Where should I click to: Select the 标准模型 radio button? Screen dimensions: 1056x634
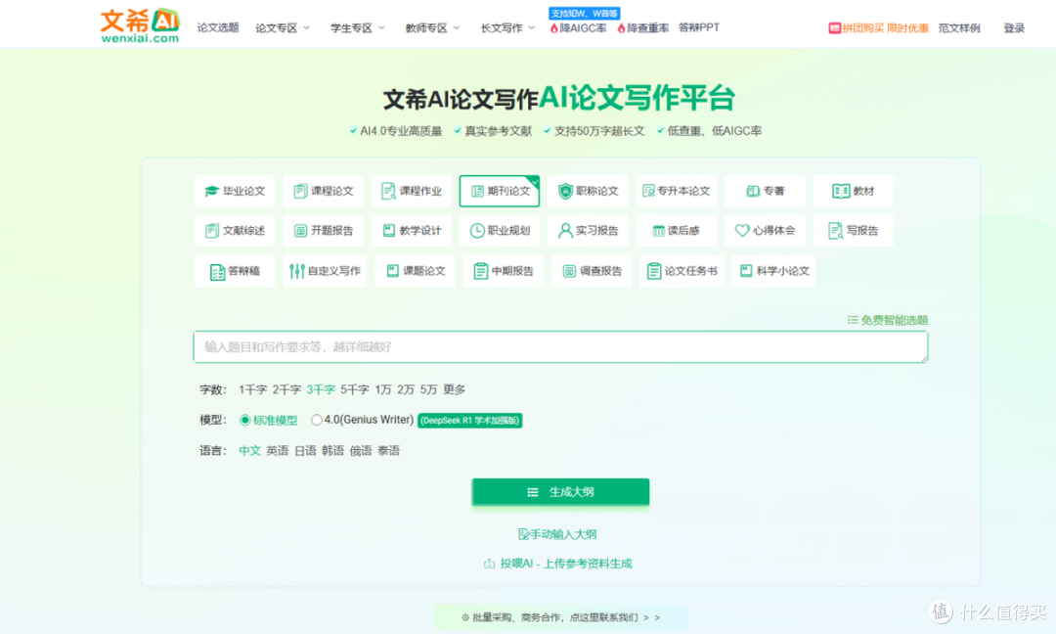245,420
